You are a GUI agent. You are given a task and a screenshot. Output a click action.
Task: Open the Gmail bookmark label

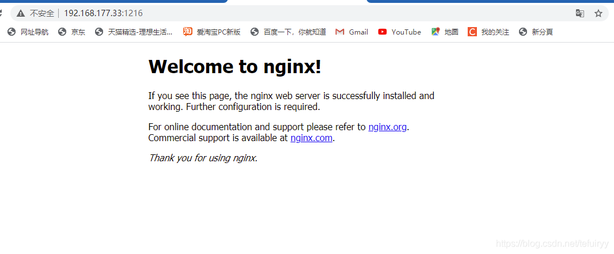(358, 32)
